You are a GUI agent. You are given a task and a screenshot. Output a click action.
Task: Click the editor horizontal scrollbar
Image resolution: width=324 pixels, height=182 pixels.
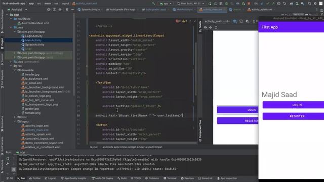pyautogui.click(x=147, y=143)
